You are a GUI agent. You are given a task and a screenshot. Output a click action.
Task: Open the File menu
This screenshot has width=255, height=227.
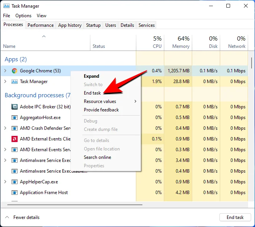click(x=7, y=16)
